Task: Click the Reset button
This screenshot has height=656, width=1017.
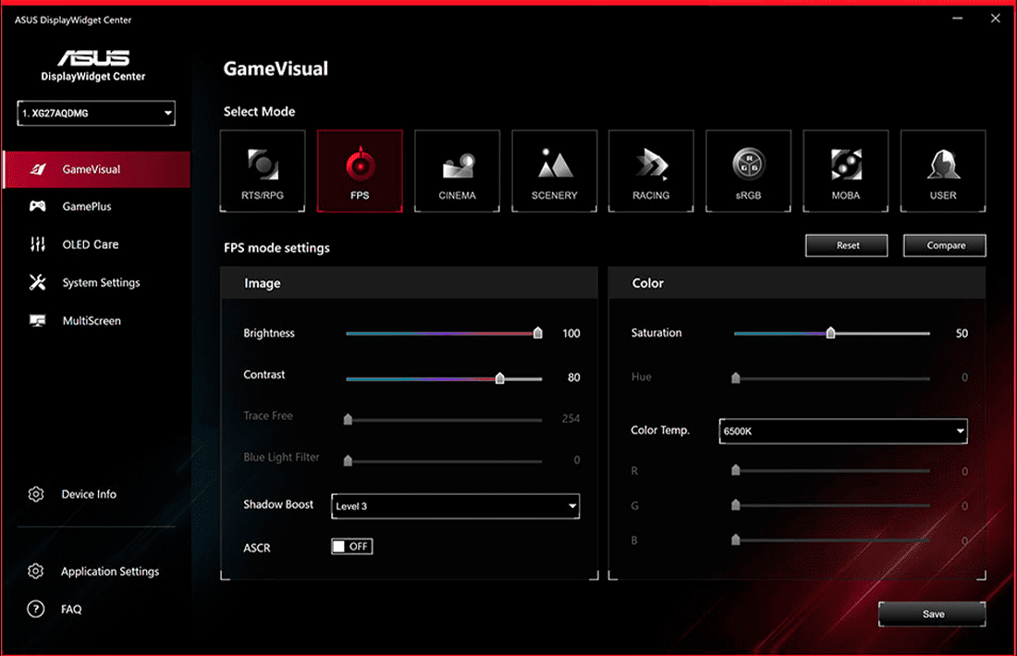Action: point(847,245)
